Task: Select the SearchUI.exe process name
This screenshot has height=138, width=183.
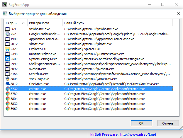Action: [x=39, y=74]
